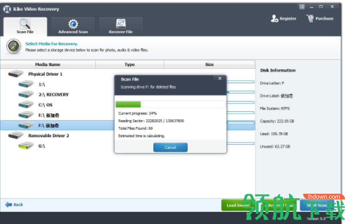
Task: Click the 'Select Media For Recovery.' heading
Action: click(52, 44)
